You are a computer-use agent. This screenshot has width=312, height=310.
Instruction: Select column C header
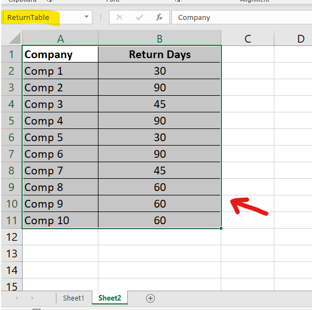[x=247, y=38]
